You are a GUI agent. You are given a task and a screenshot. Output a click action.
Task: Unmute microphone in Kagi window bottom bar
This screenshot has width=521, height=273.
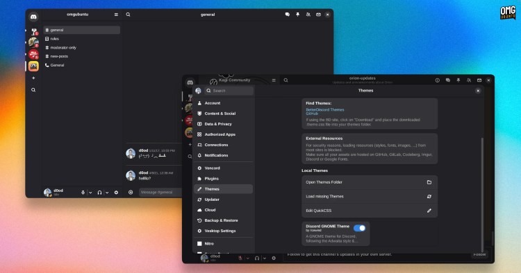pos(240,258)
